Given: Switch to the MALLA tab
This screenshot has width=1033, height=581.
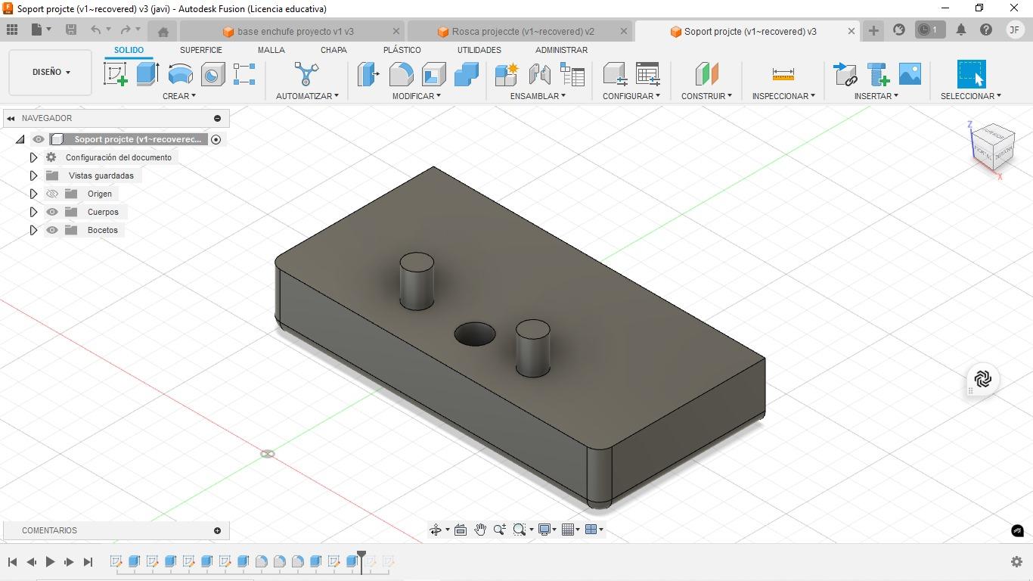Looking at the screenshot, I should (271, 50).
